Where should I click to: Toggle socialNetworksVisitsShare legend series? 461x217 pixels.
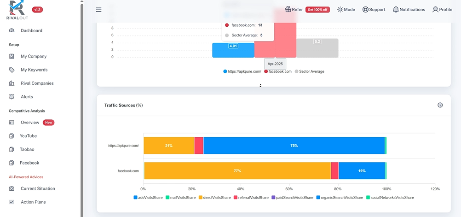click(390, 198)
